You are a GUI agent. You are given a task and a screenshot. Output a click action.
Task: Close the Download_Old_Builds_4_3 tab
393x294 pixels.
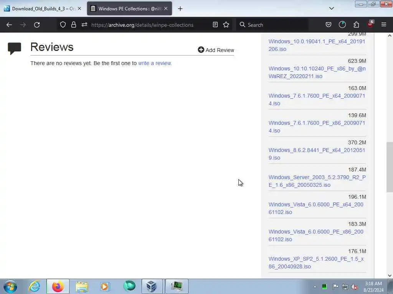coord(79,8)
